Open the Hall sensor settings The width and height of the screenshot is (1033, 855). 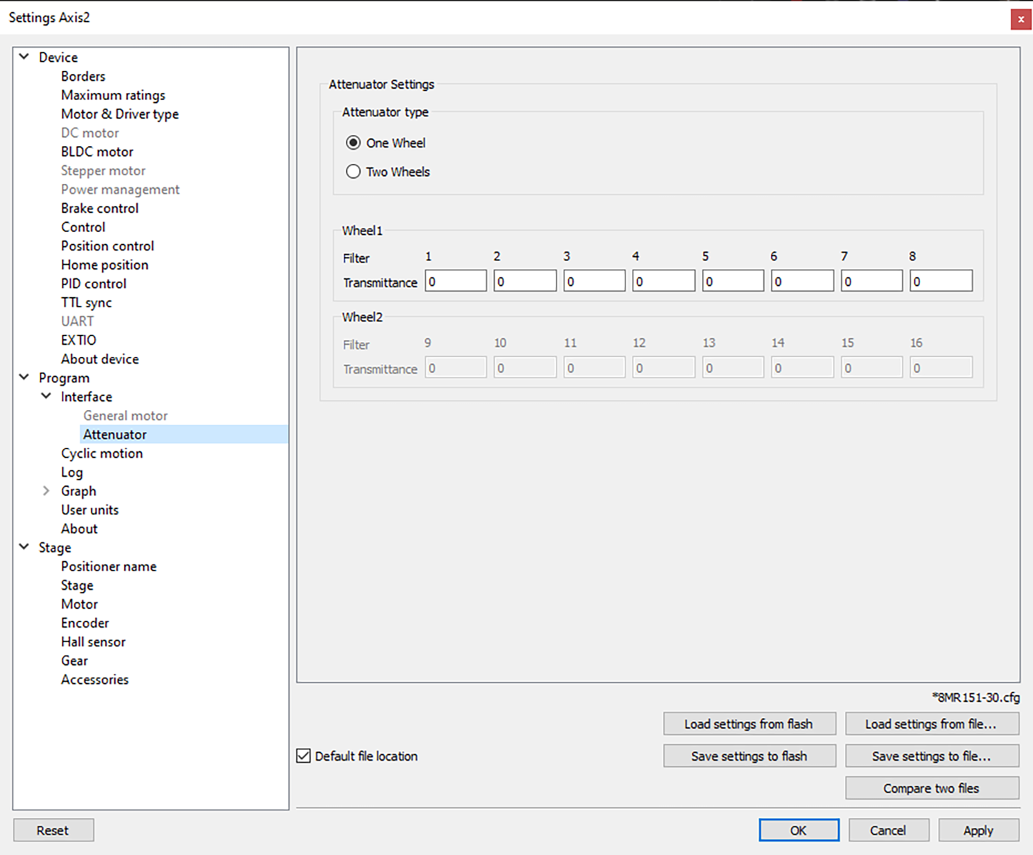(93, 642)
